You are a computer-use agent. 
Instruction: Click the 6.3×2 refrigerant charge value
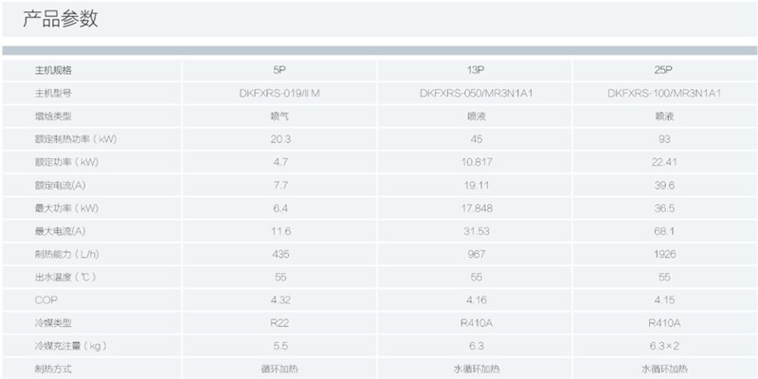coord(663,345)
